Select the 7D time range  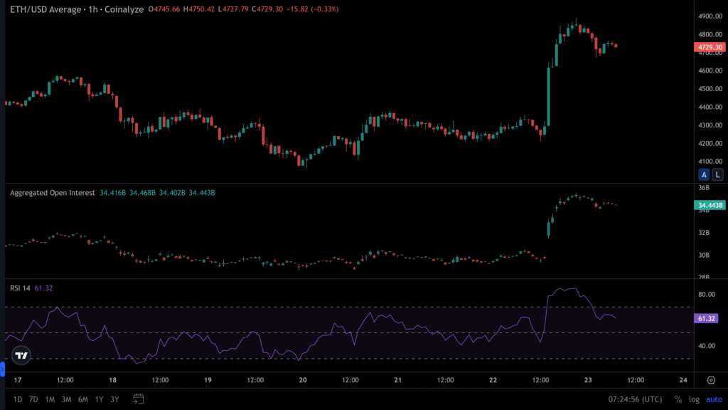(33, 399)
